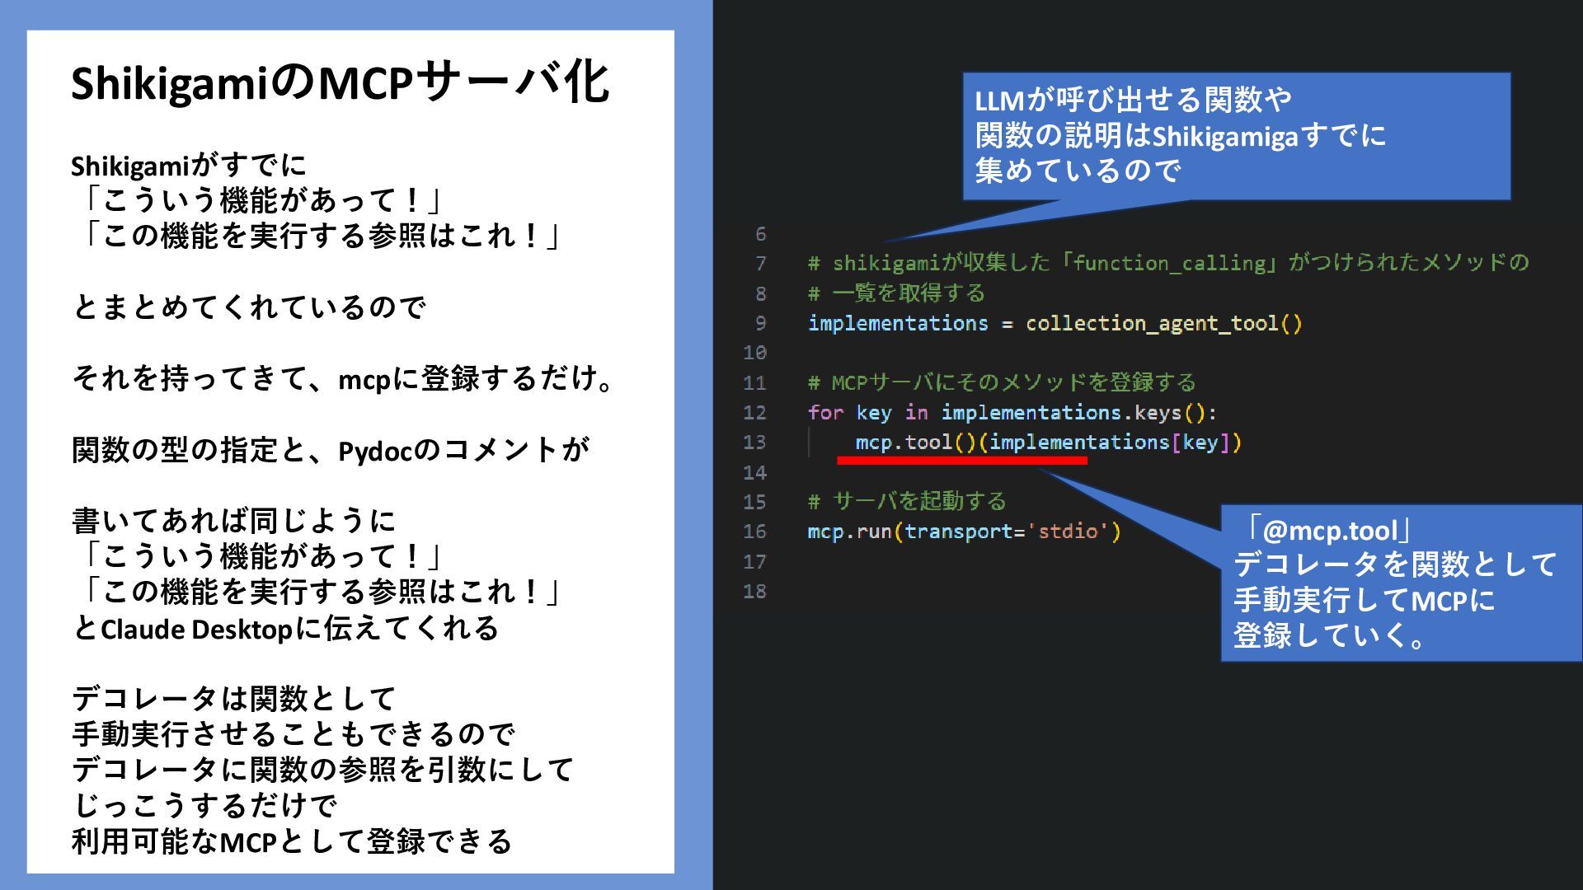The image size is (1583, 890).
Task: Click callout text 'デコレータを関数として'
Action: tap(1395, 565)
